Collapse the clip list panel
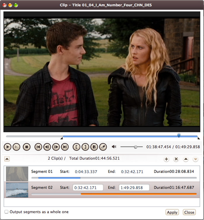 (7, 159)
